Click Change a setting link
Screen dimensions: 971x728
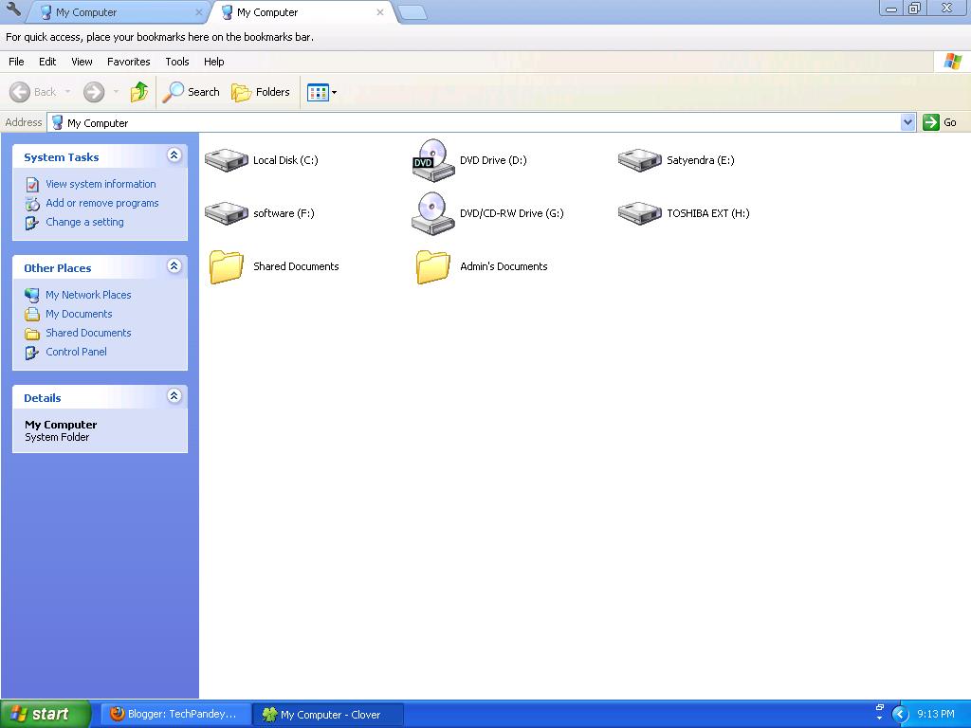[84, 222]
